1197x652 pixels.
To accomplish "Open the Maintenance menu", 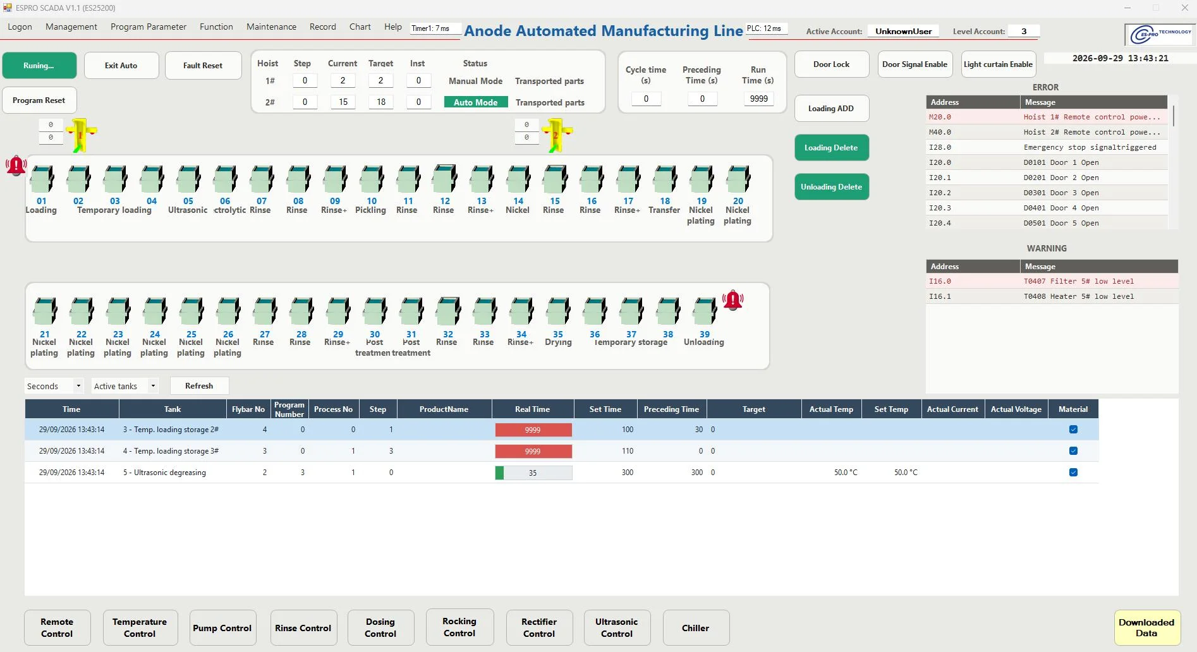I will coord(271,27).
